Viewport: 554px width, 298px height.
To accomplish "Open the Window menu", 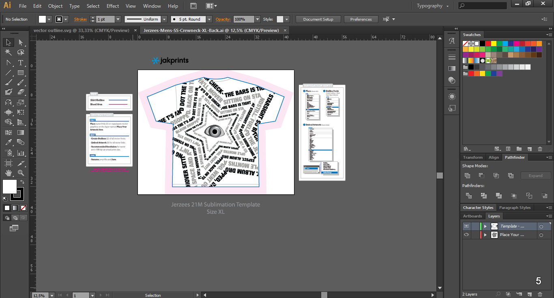I will 152,6.
